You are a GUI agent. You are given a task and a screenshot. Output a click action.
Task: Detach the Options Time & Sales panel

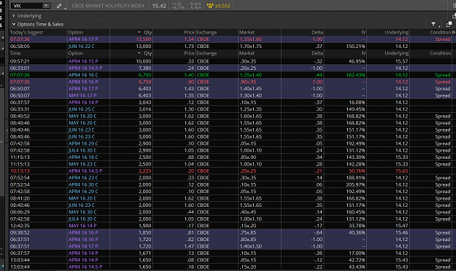(x=449, y=24)
